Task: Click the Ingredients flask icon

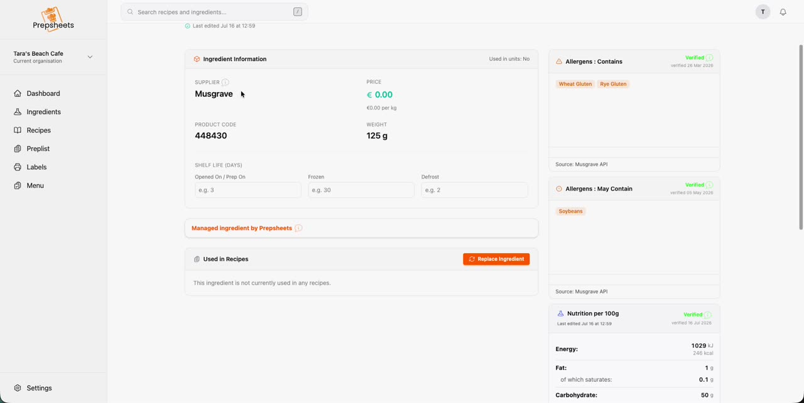Action: pos(18,112)
